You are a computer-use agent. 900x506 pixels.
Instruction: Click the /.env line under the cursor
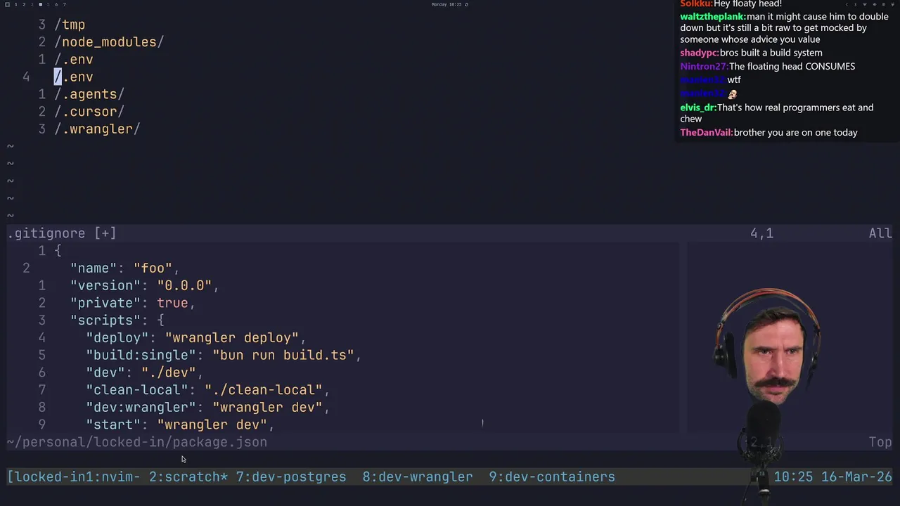tap(74, 77)
